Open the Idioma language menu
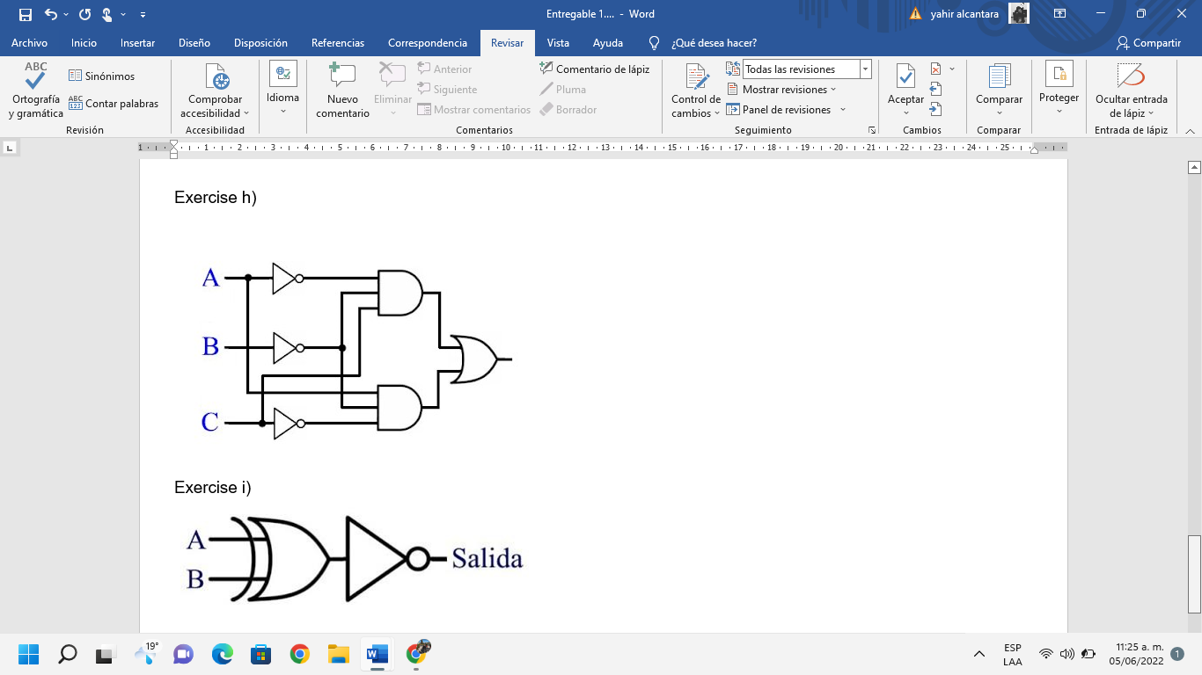The height and width of the screenshot is (675, 1202). (283, 88)
